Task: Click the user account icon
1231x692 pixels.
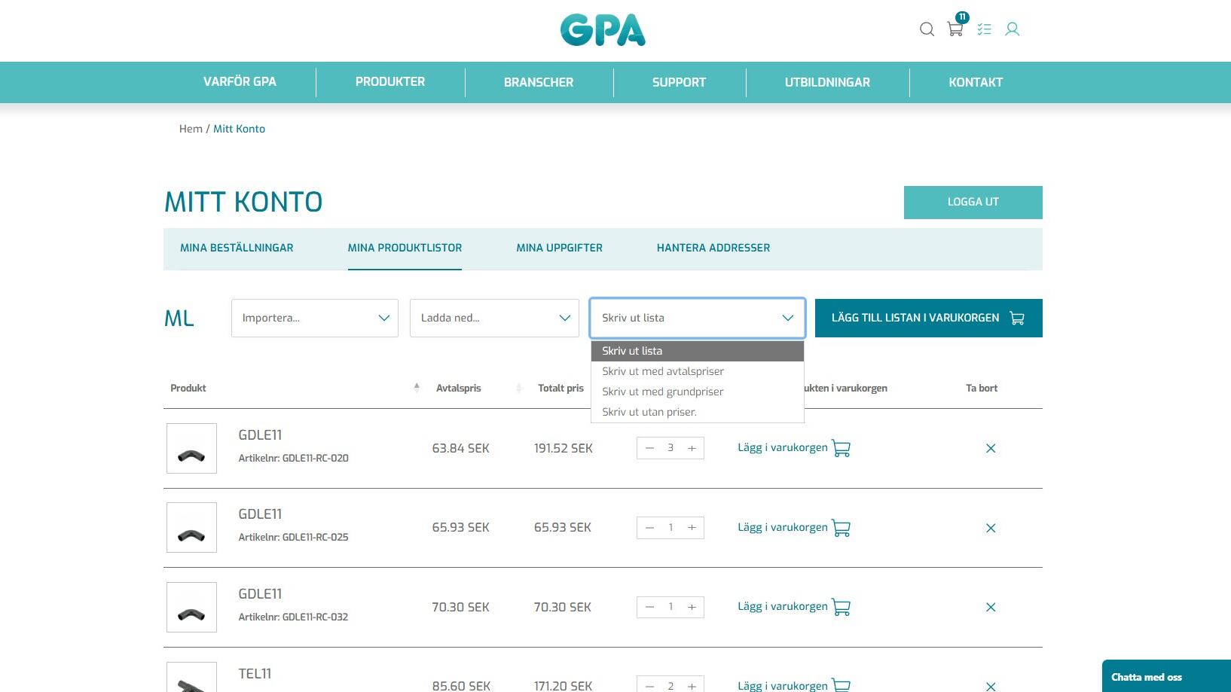Action: [1013, 29]
